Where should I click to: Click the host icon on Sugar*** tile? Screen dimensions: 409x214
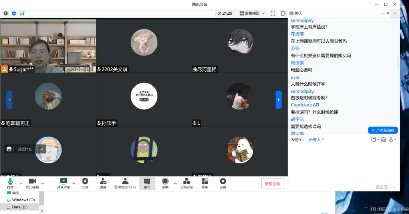click(4, 69)
